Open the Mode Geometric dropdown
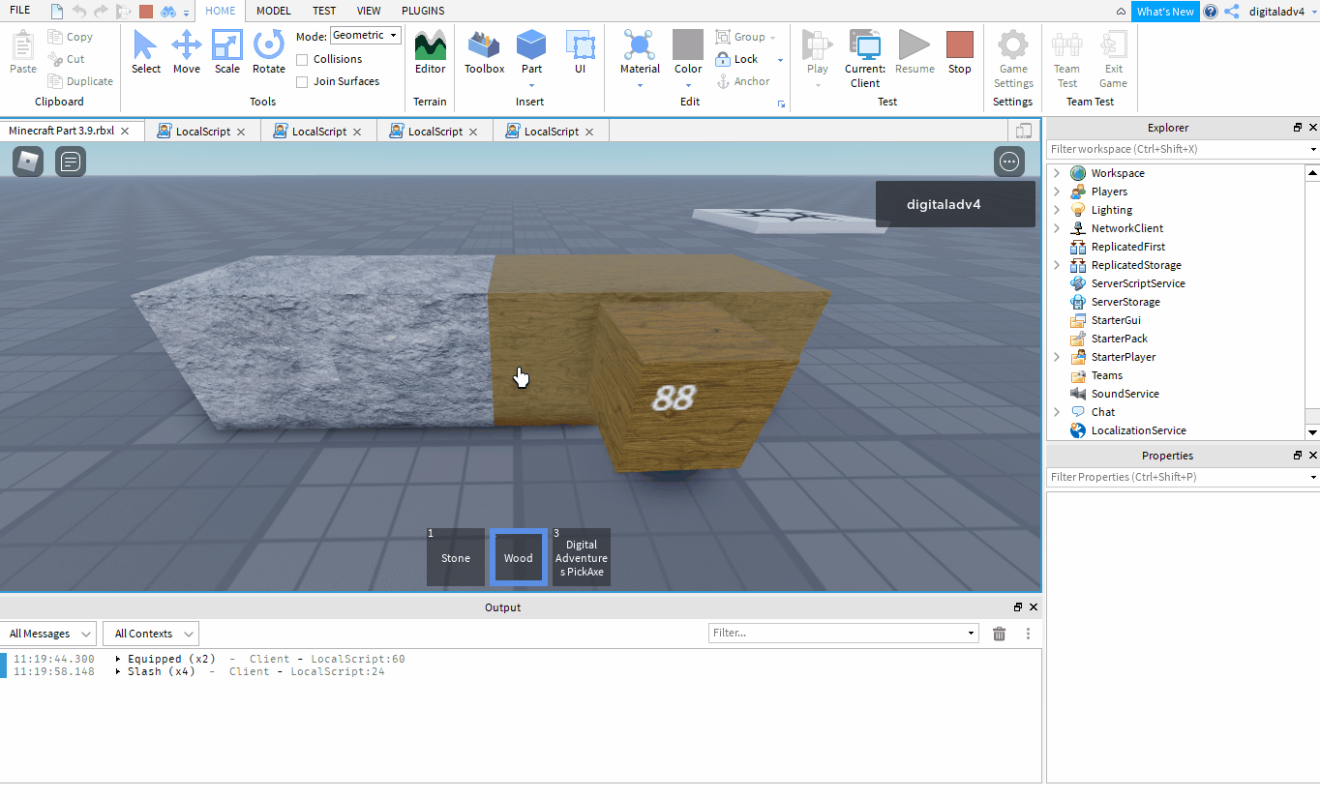 coord(366,36)
